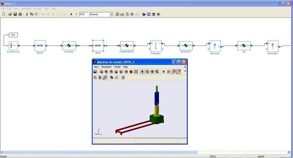Click the ode45 solver status text
Screen dimensions: 293x158
(x=261, y=157)
